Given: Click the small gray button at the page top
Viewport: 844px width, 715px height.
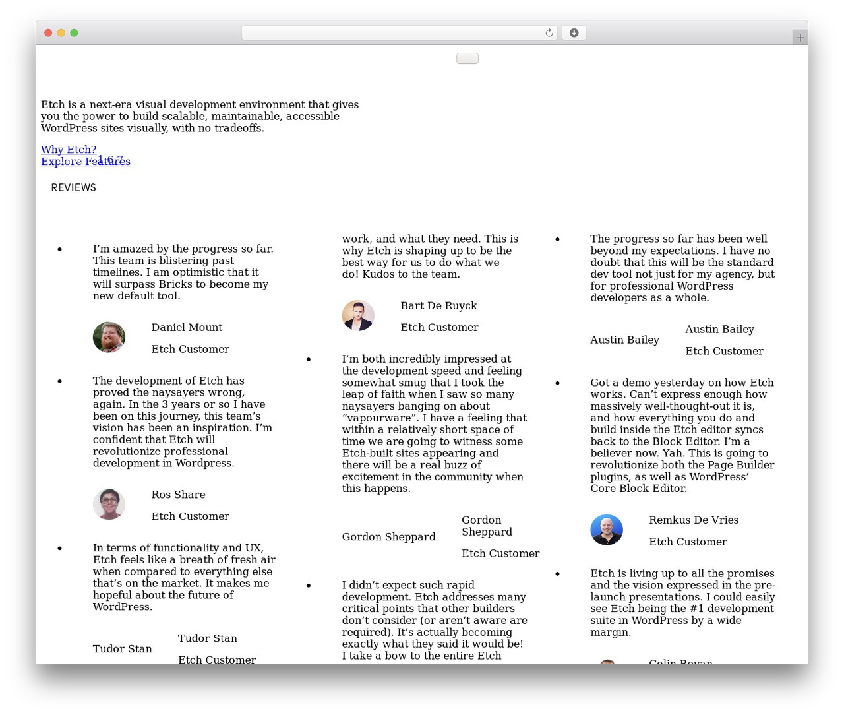Looking at the screenshot, I should click(467, 59).
